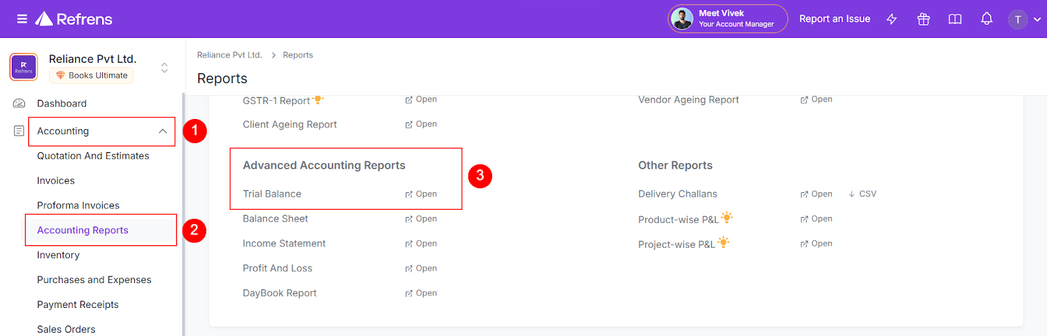Click sun icon beside Project-wise P&L
The height and width of the screenshot is (336, 1047).
[x=723, y=242]
